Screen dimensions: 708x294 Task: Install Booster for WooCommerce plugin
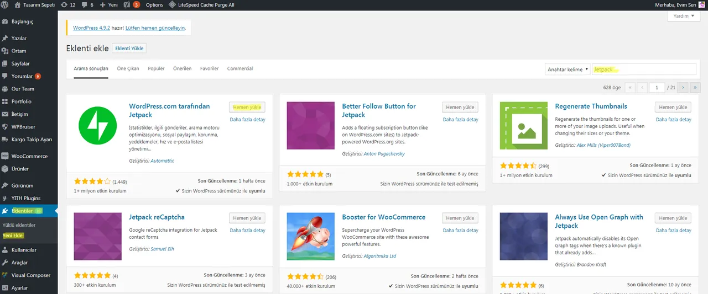click(460, 218)
